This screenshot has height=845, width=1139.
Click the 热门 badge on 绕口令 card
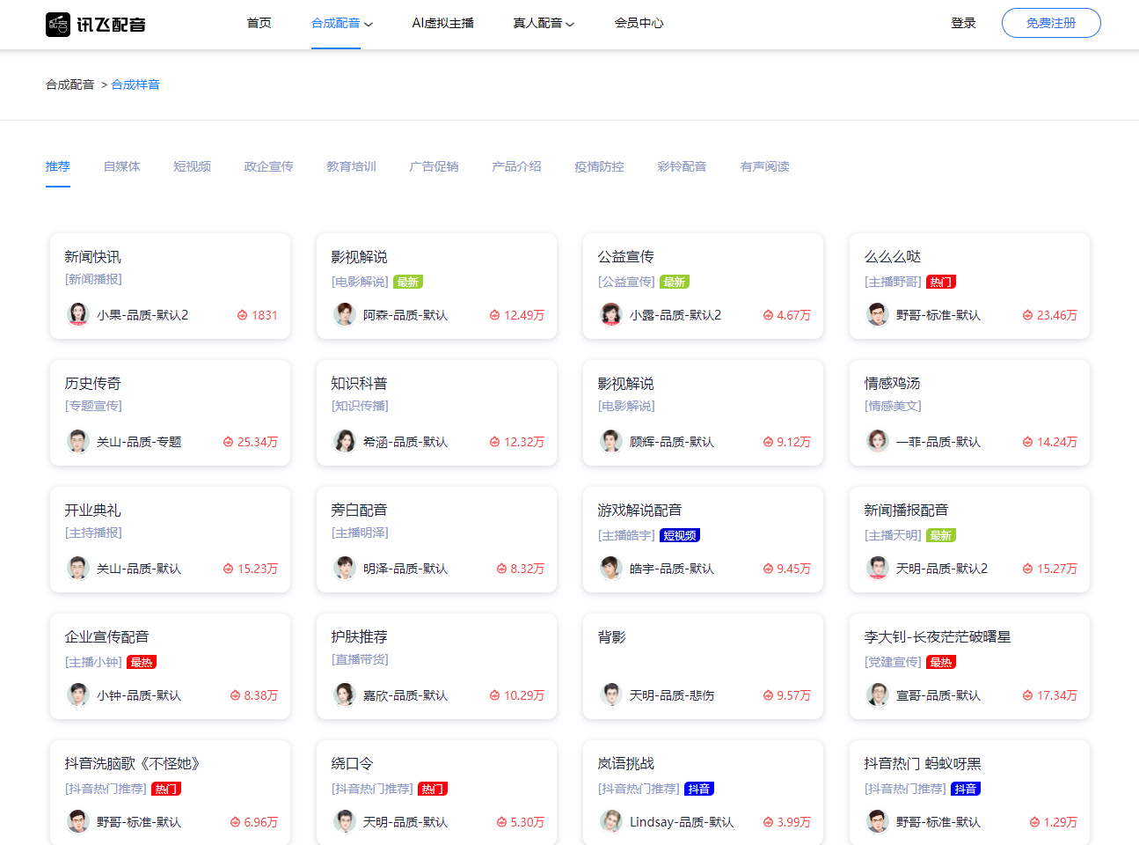point(432,789)
